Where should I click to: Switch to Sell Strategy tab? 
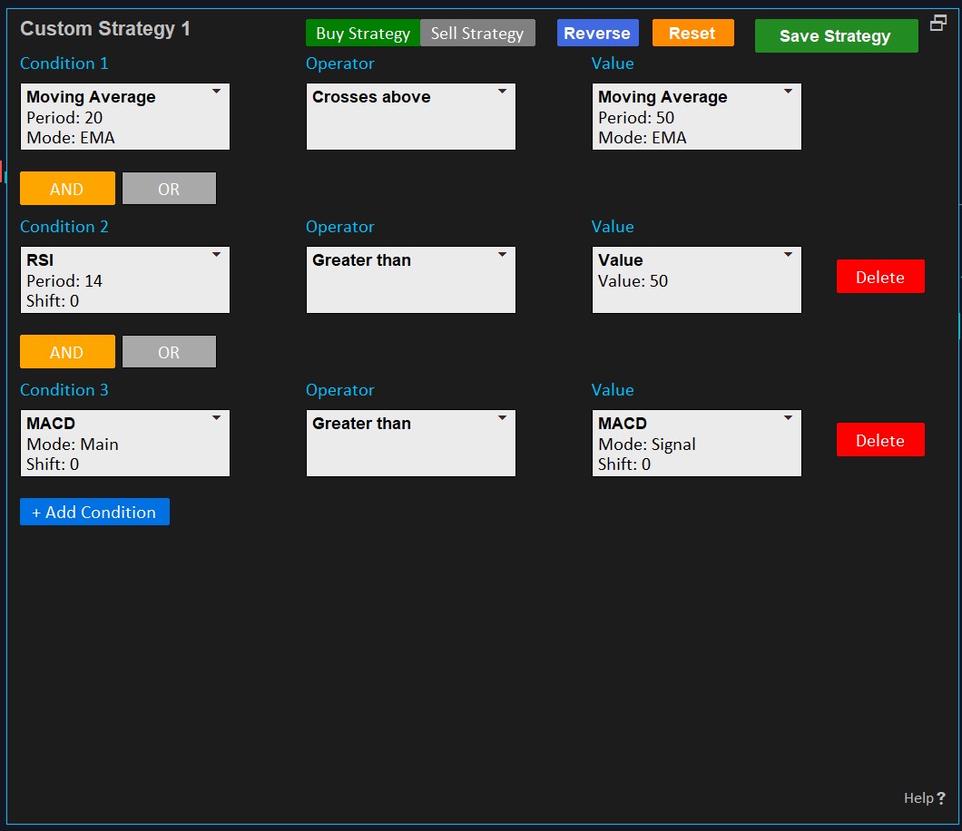pos(477,34)
